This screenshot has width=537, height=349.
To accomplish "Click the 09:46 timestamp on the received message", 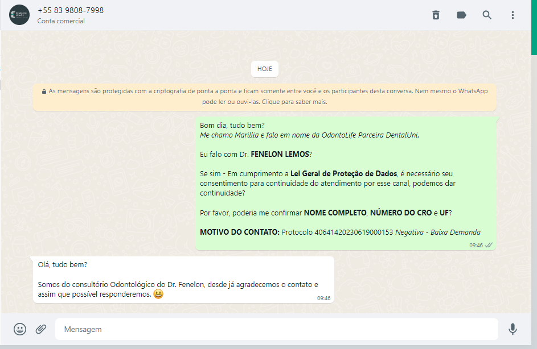I will click(323, 298).
